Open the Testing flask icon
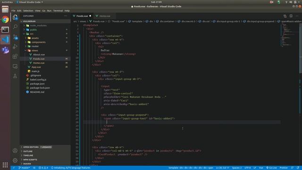Viewport: 302px width, 170px height. (15, 76)
